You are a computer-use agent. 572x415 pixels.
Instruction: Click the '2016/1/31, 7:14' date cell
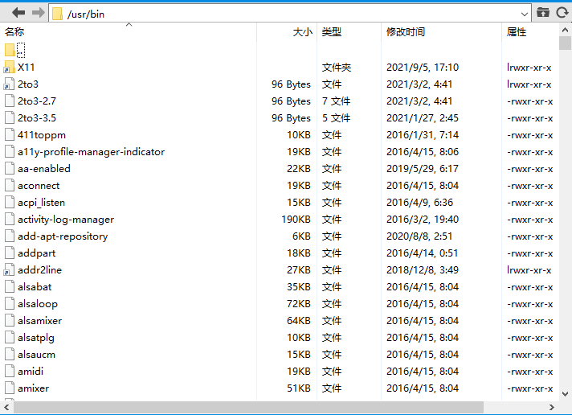[x=423, y=135]
